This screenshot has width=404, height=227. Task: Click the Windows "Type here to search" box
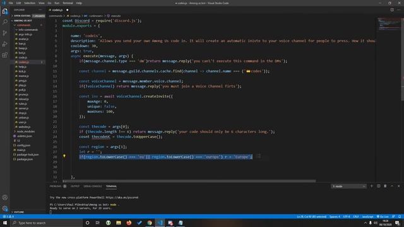click(46, 223)
